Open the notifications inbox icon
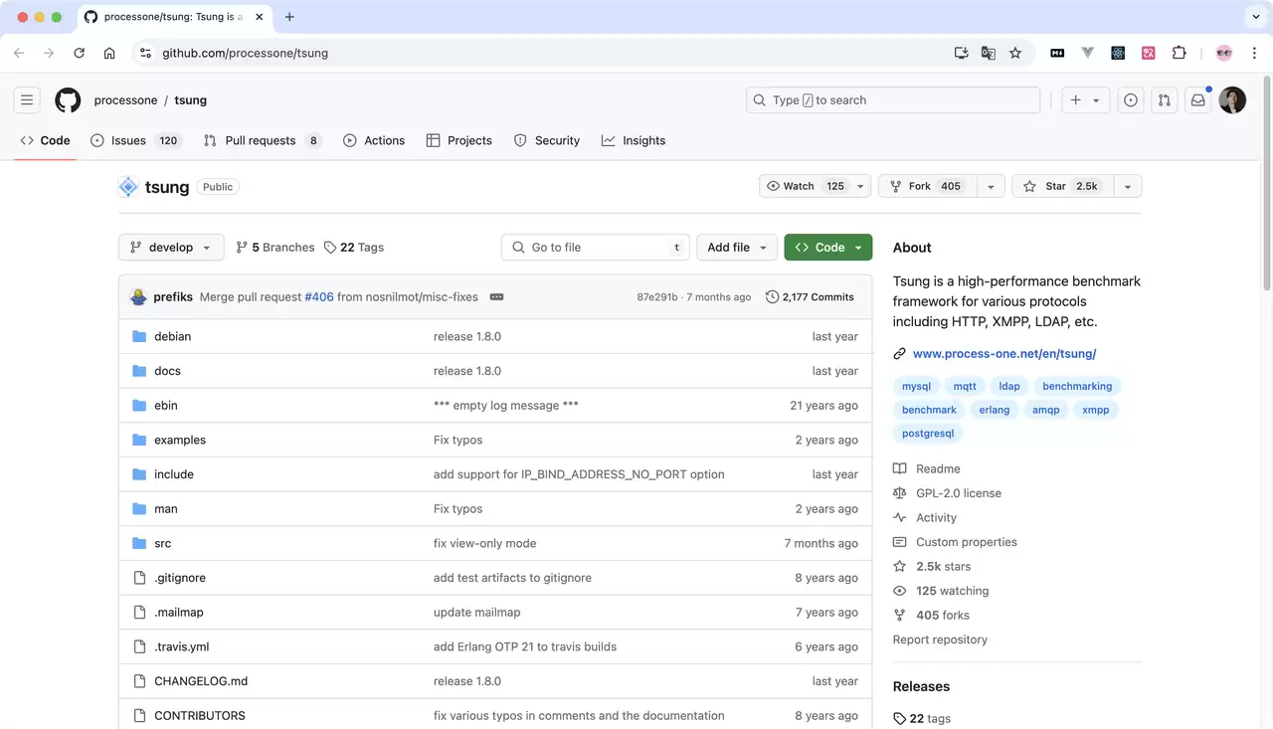The height and width of the screenshot is (729, 1273). (x=1198, y=99)
